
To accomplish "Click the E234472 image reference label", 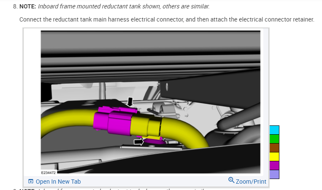I will (x=48, y=173).
